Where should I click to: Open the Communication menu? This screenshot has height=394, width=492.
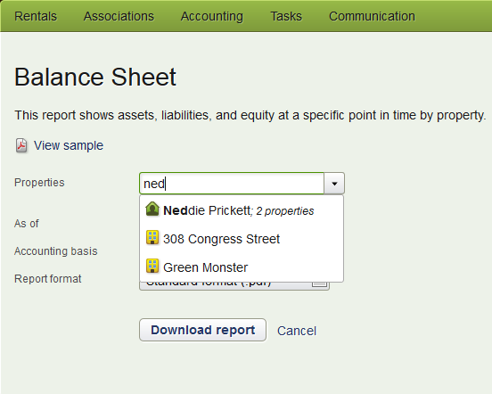[x=372, y=16]
